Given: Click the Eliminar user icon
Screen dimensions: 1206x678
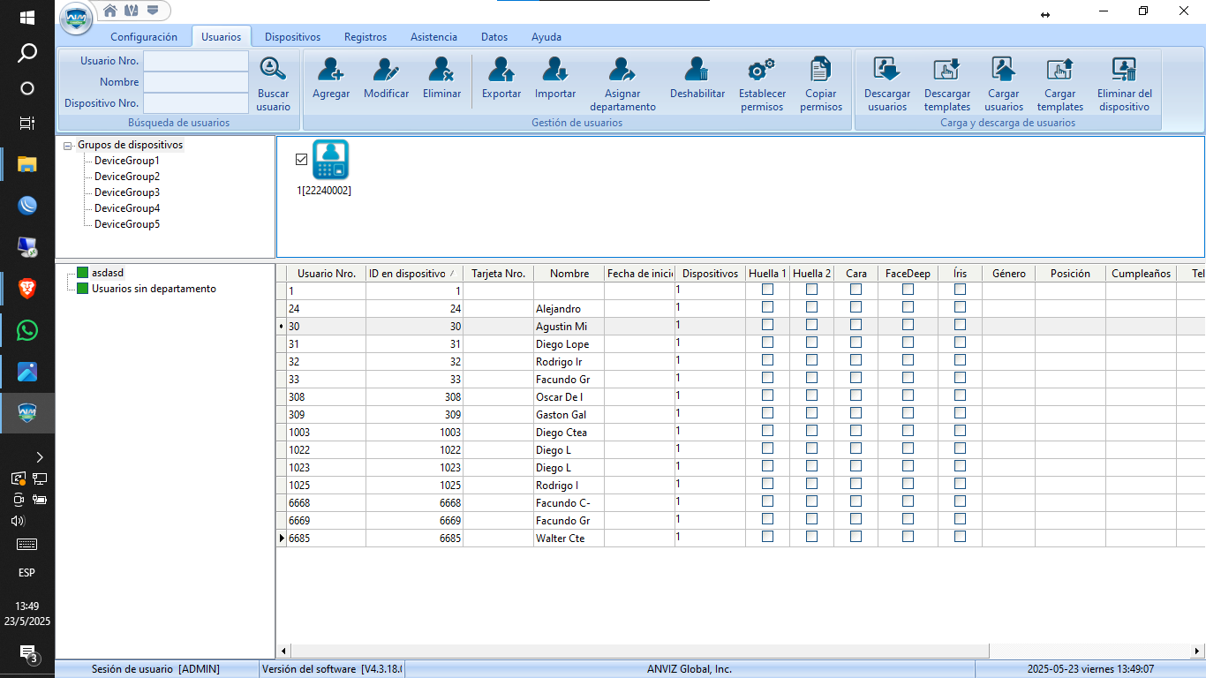Looking at the screenshot, I should [441, 70].
